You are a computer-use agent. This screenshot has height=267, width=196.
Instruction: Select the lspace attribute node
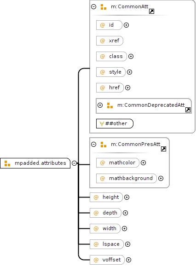coord(106,244)
